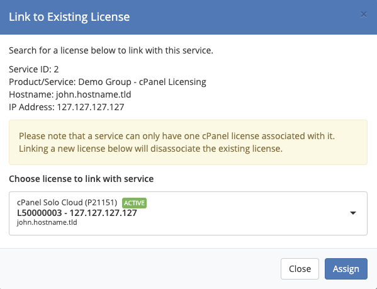377x289 pixels.
Task: Click the Service ID: 2 line
Action: tap(33, 69)
